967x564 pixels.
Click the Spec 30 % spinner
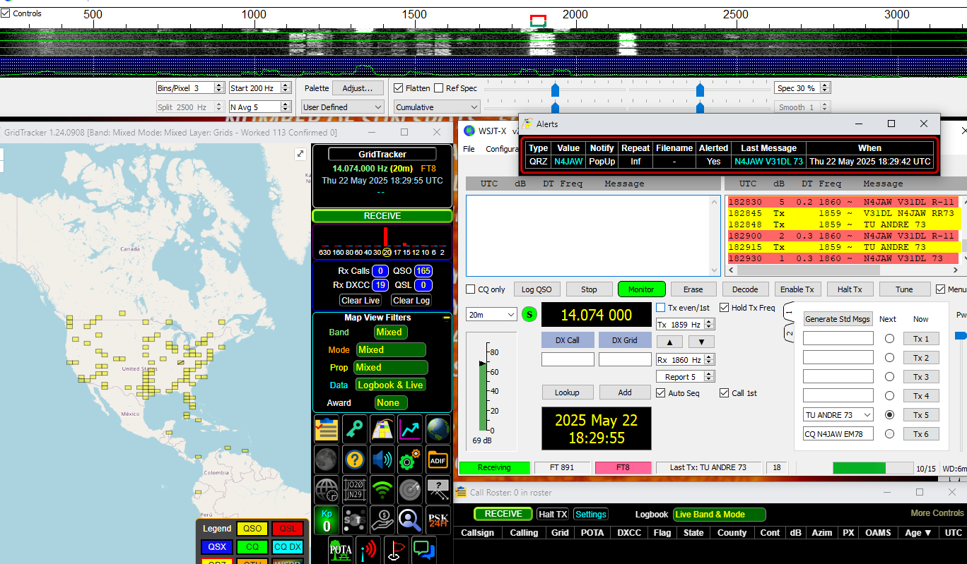click(802, 88)
